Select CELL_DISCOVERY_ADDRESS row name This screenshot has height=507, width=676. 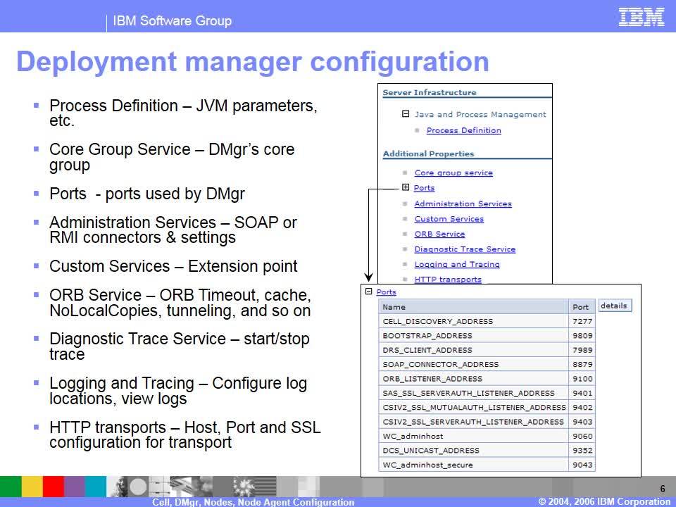pos(437,321)
